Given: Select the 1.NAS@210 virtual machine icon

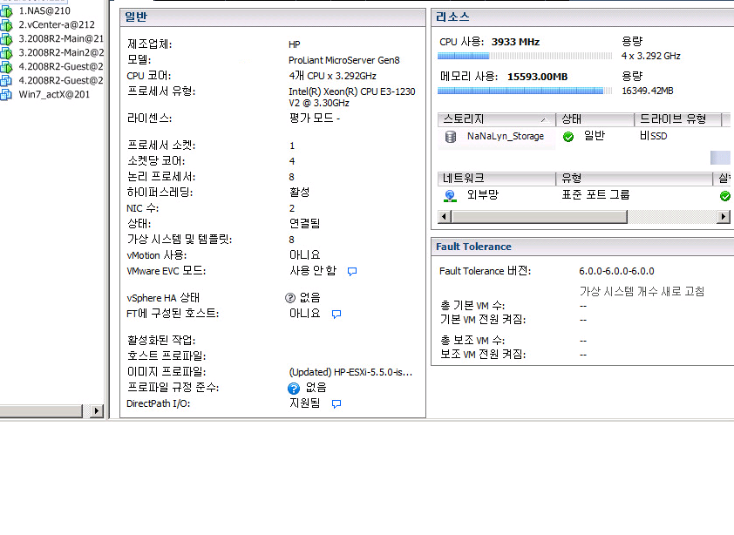Looking at the screenshot, I should [x=6, y=11].
